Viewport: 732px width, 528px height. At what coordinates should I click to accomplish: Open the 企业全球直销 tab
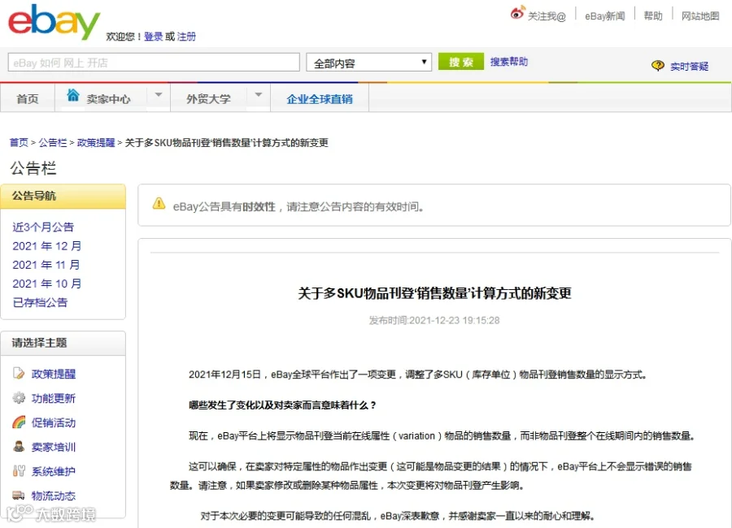320,98
